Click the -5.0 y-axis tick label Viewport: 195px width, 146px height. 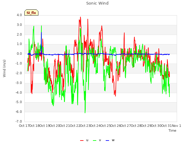point(19,102)
